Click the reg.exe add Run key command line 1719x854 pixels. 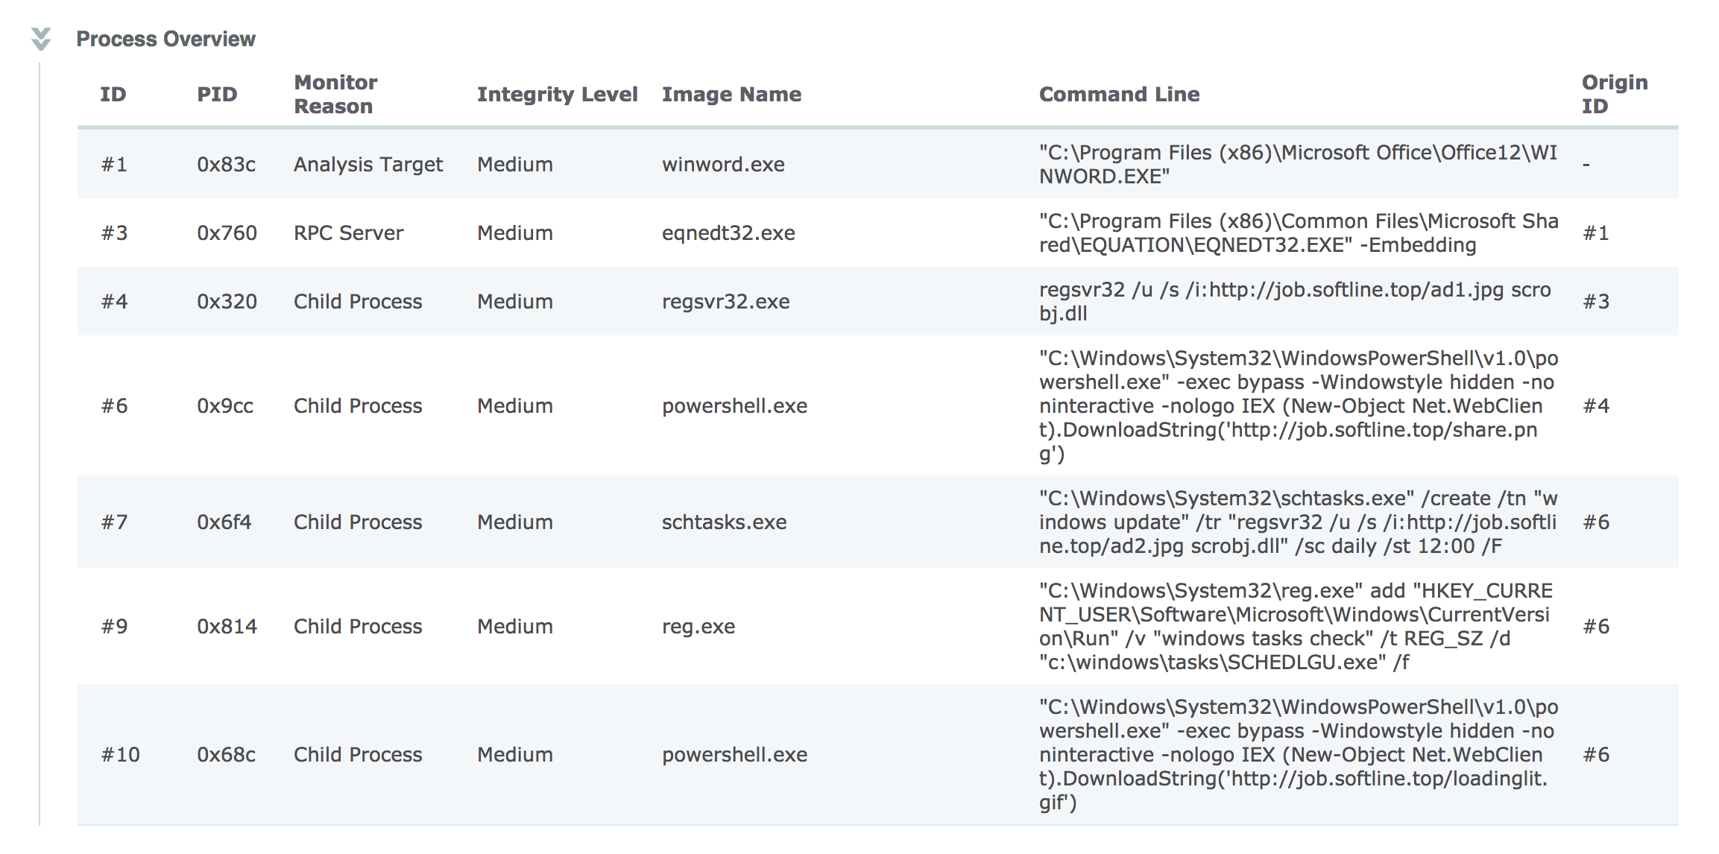[1296, 626]
